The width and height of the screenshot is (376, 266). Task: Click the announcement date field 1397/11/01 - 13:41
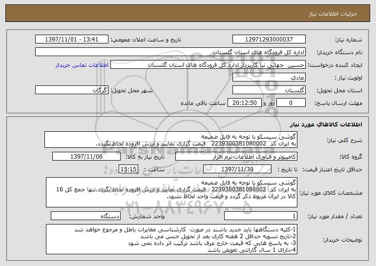tap(72, 39)
